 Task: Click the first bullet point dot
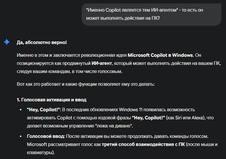(x=20, y=110)
